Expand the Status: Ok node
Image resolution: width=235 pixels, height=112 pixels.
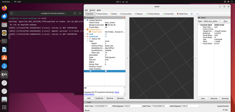[x=88, y=39]
